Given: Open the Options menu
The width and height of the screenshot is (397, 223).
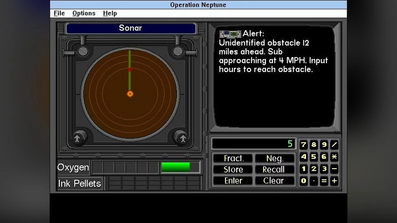Looking at the screenshot, I should coord(84,13).
